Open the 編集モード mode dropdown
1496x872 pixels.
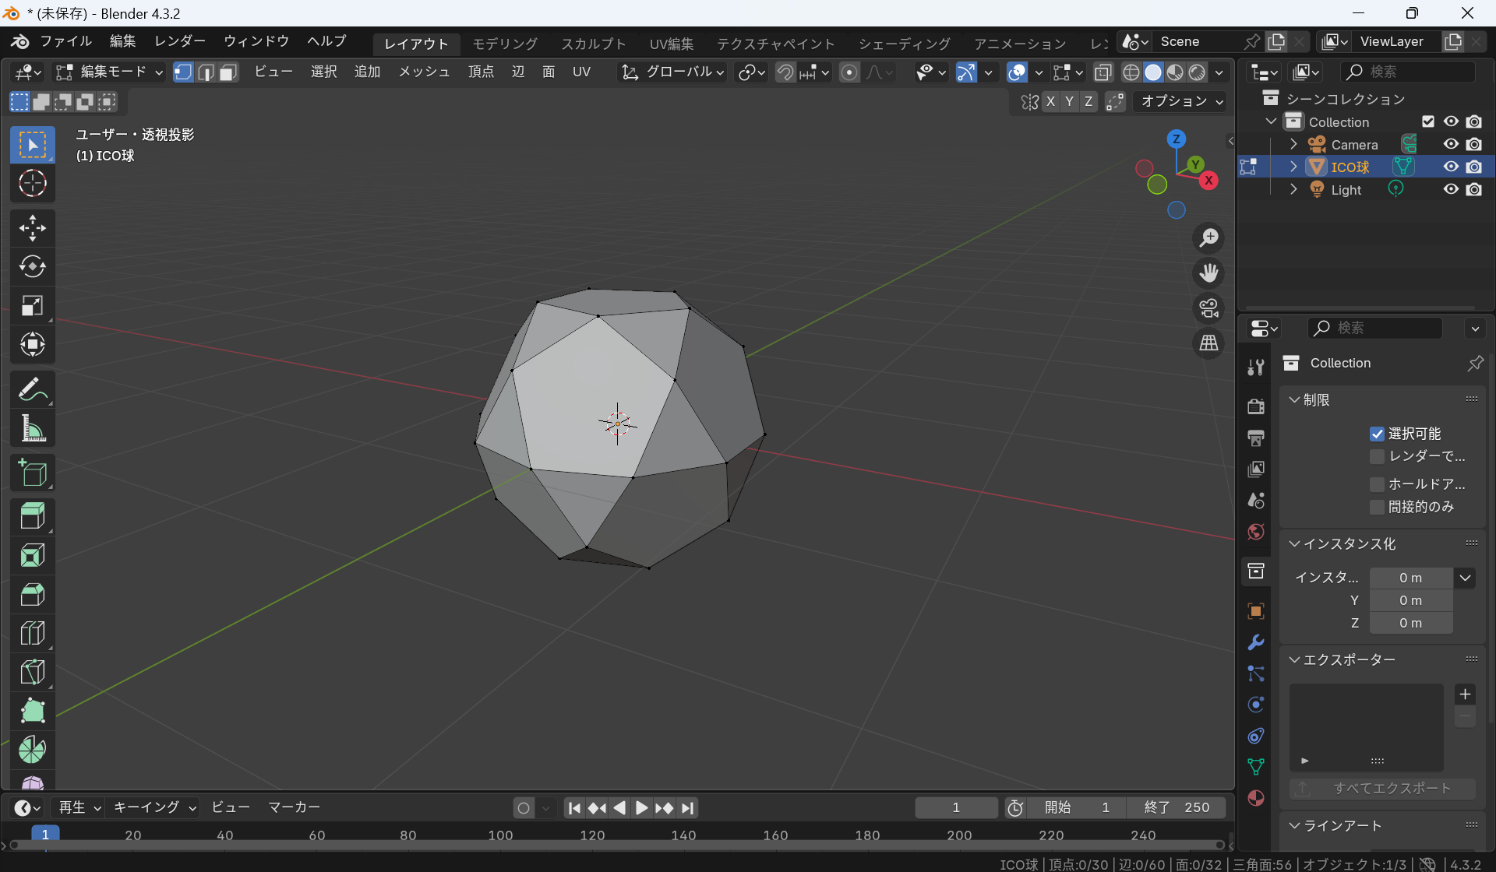109,72
